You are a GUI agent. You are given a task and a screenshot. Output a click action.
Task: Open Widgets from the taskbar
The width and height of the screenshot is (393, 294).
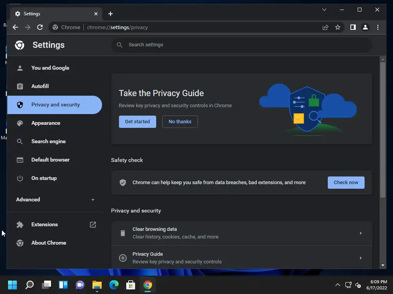click(63, 285)
